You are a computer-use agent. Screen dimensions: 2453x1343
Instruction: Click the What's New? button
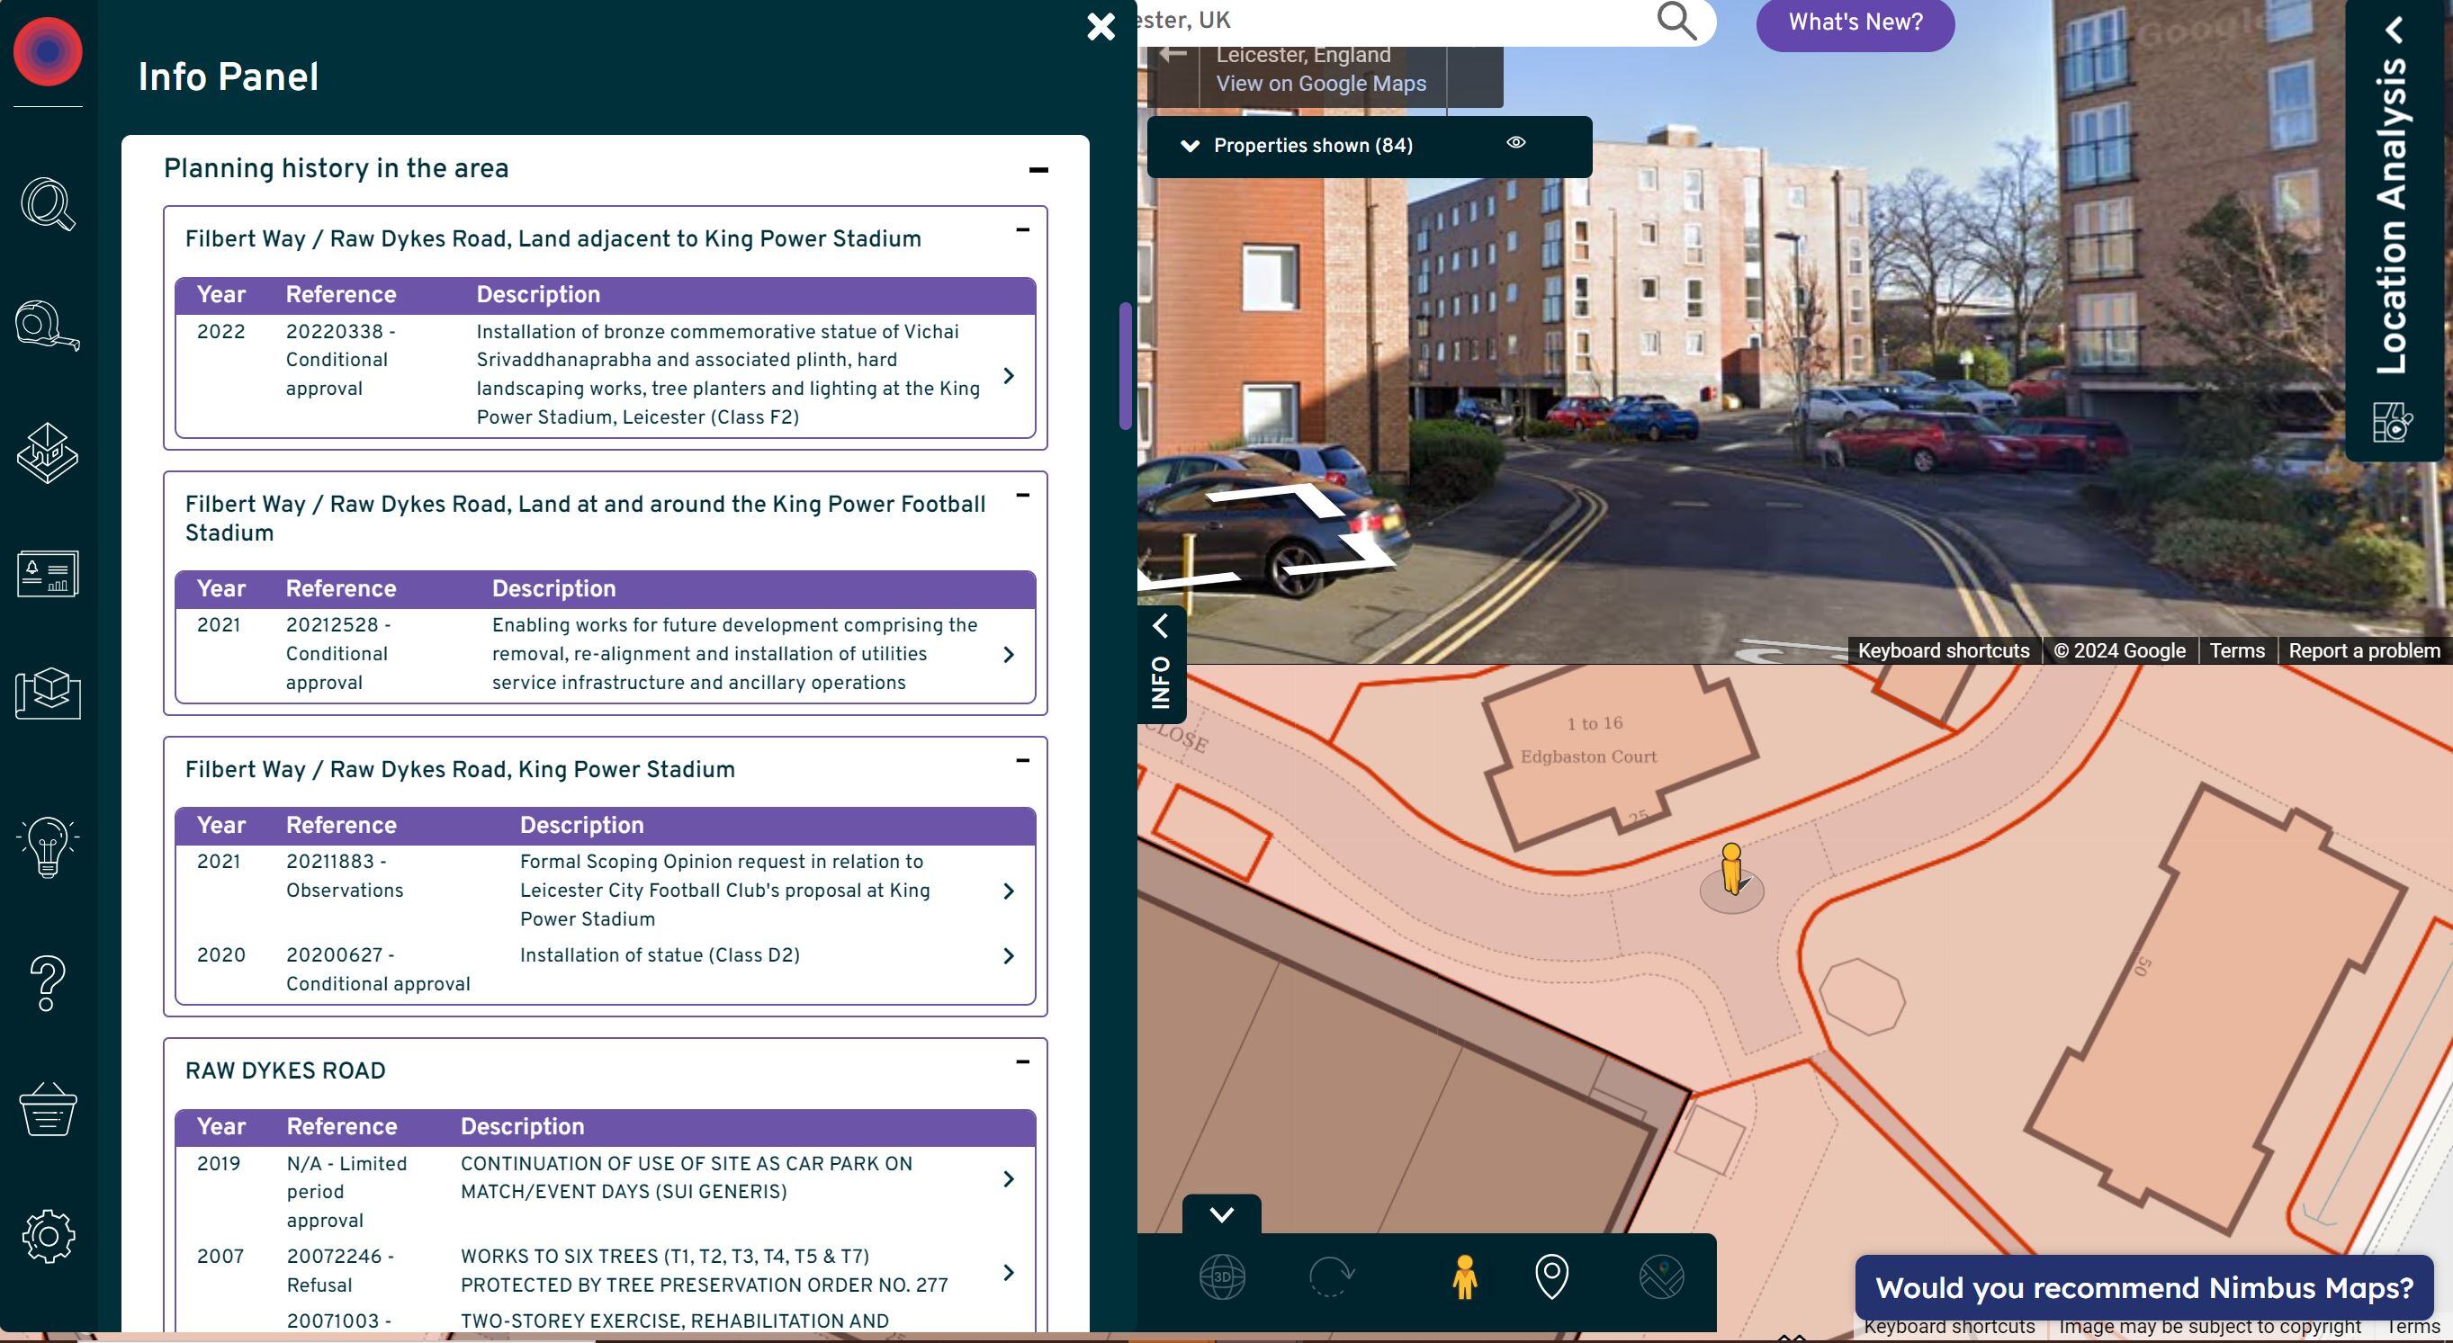pyautogui.click(x=1855, y=22)
